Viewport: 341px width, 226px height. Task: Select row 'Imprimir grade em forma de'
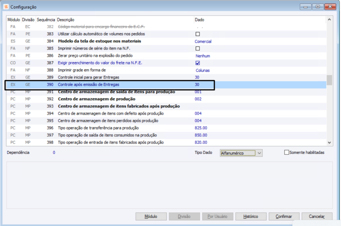[166, 70]
